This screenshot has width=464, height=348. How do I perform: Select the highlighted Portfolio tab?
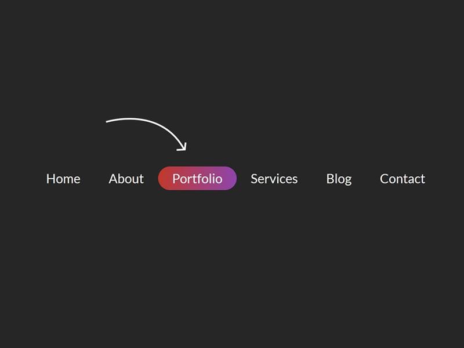coord(197,179)
